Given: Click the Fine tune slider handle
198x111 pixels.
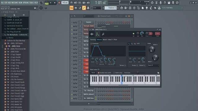Looking at the screenshot, I should 138,73.
